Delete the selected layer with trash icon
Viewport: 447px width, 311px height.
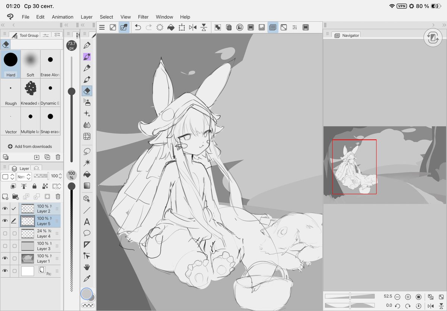[x=58, y=197]
